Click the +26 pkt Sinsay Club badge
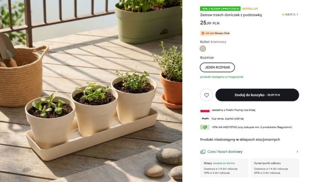 coord(214,33)
